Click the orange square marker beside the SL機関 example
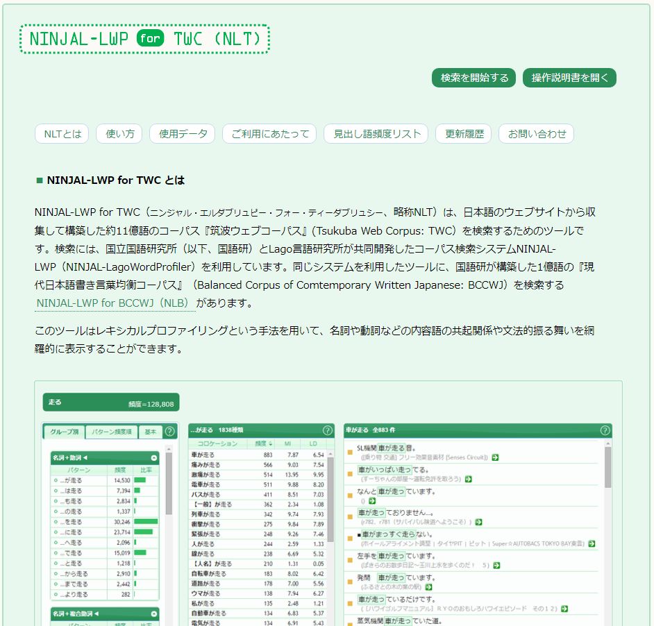This screenshot has height=626, width=654. [349, 451]
